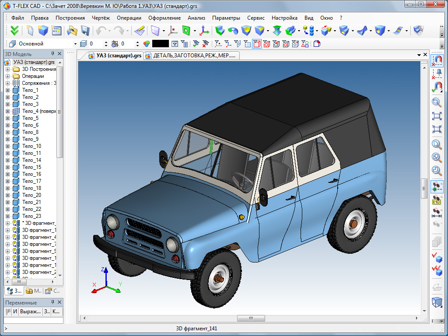Click the magnifier over page icon

point(437,143)
